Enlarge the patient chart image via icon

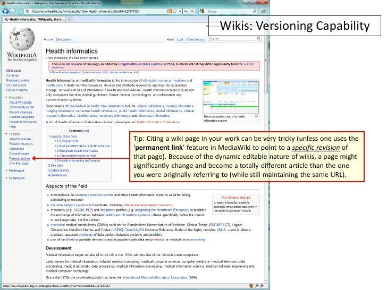tap(256, 116)
